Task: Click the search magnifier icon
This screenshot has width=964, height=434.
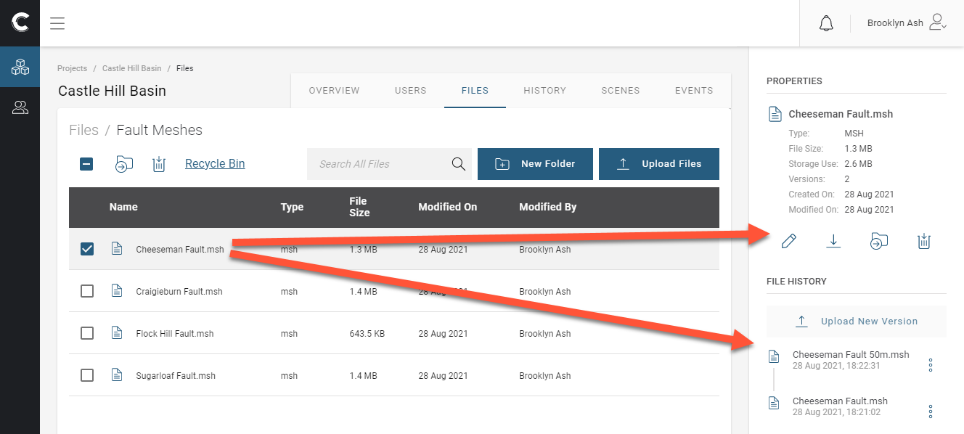Action: (x=459, y=164)
